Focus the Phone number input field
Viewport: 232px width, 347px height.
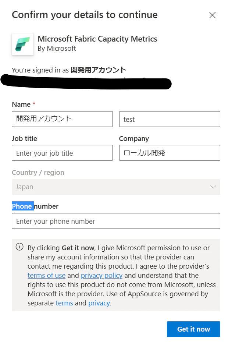116,221
